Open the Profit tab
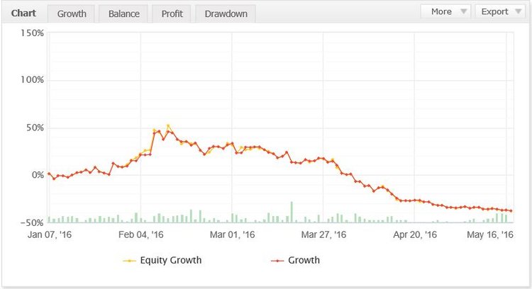 click(171, 13)
